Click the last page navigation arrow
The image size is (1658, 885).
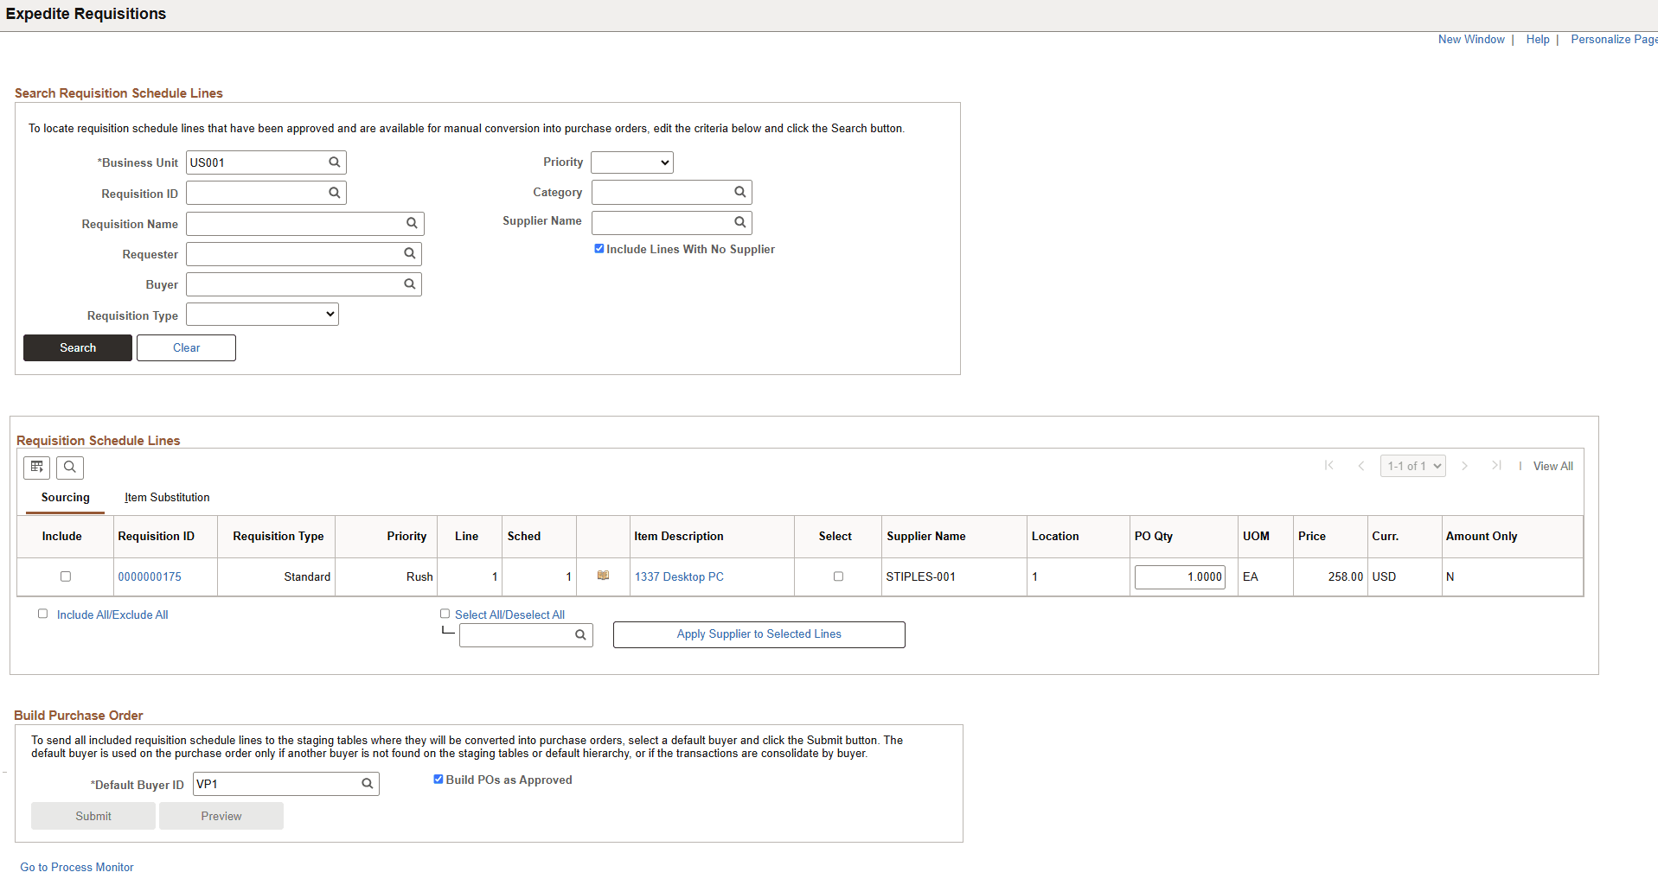tap(1498, 465)
